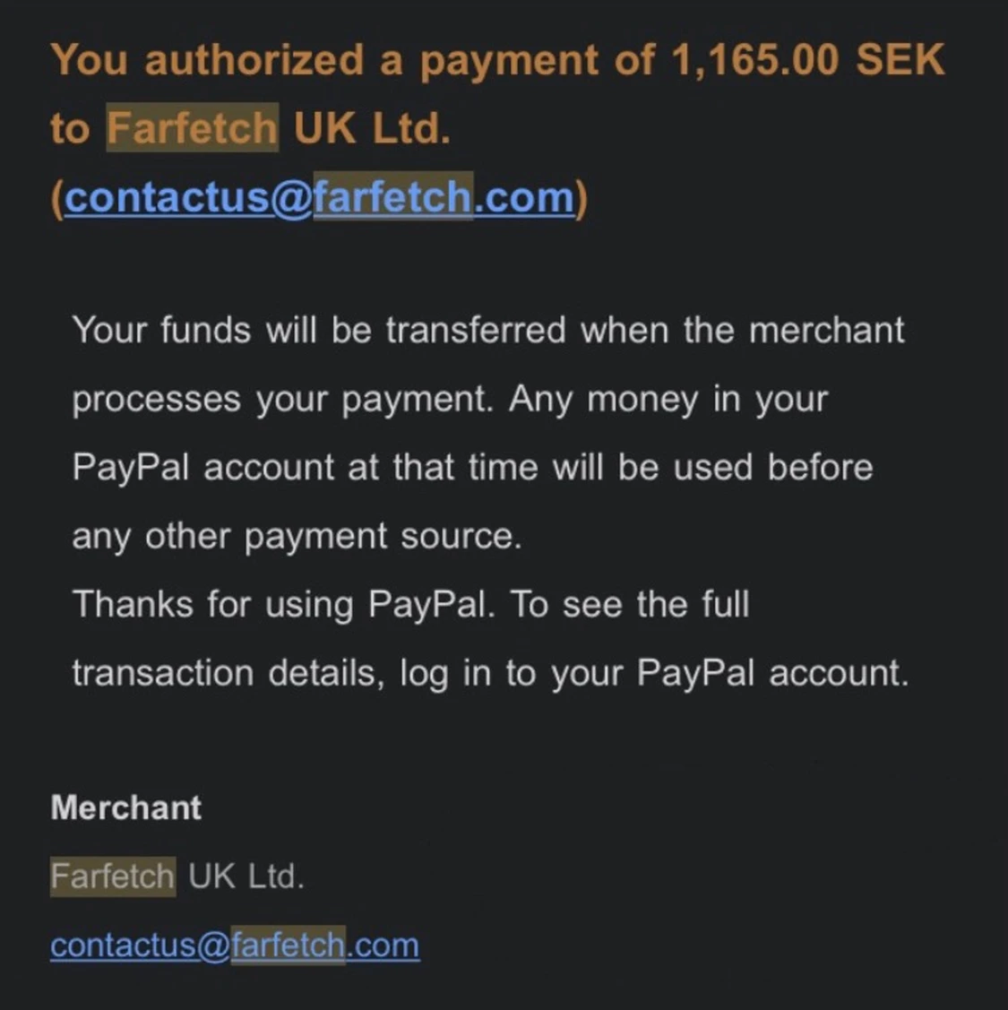Click the 'transaction details, log in' line
The image size is (1008, 1010).
[x=490, y=673]
